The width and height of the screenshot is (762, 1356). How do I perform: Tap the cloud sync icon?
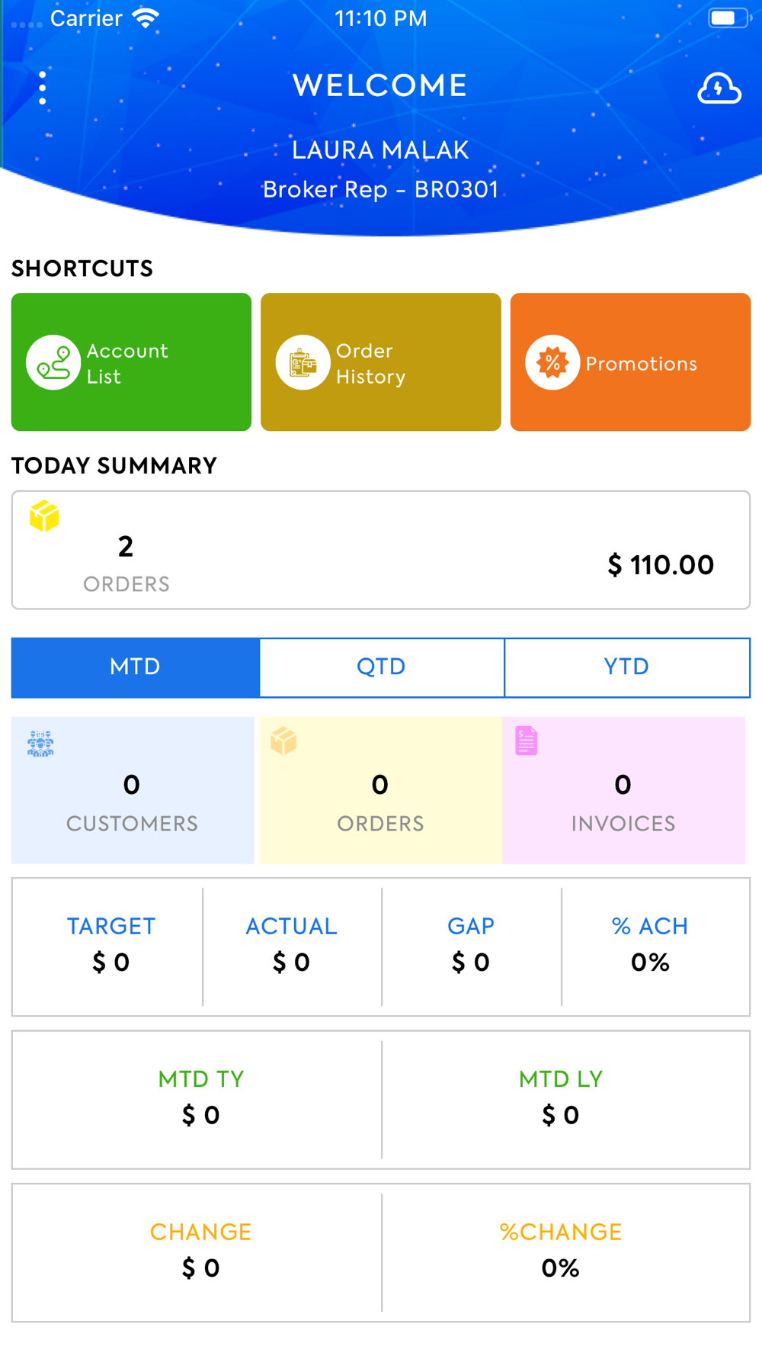click(x=719, y=88)
